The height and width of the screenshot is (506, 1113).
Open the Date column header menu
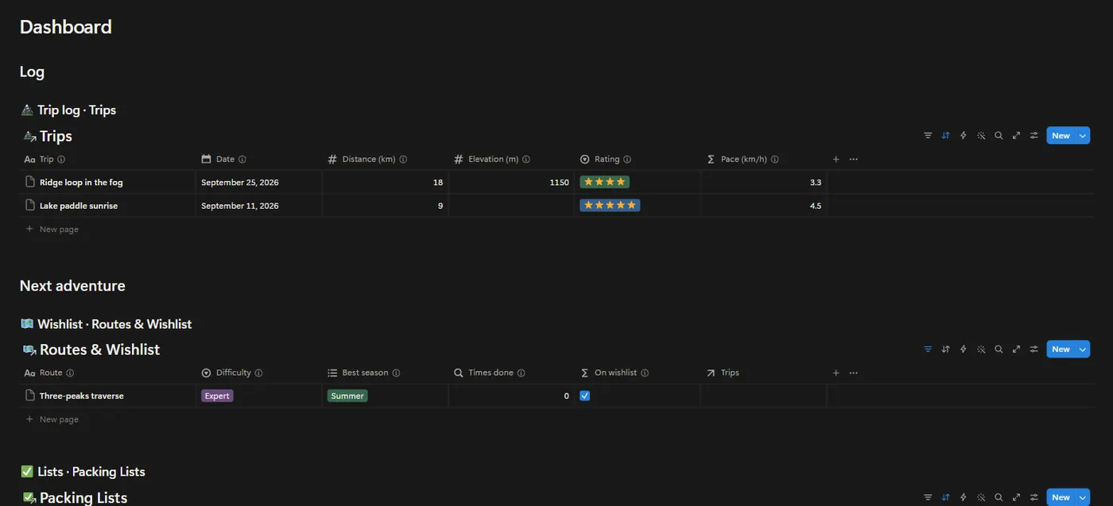[x=259, y=160]
